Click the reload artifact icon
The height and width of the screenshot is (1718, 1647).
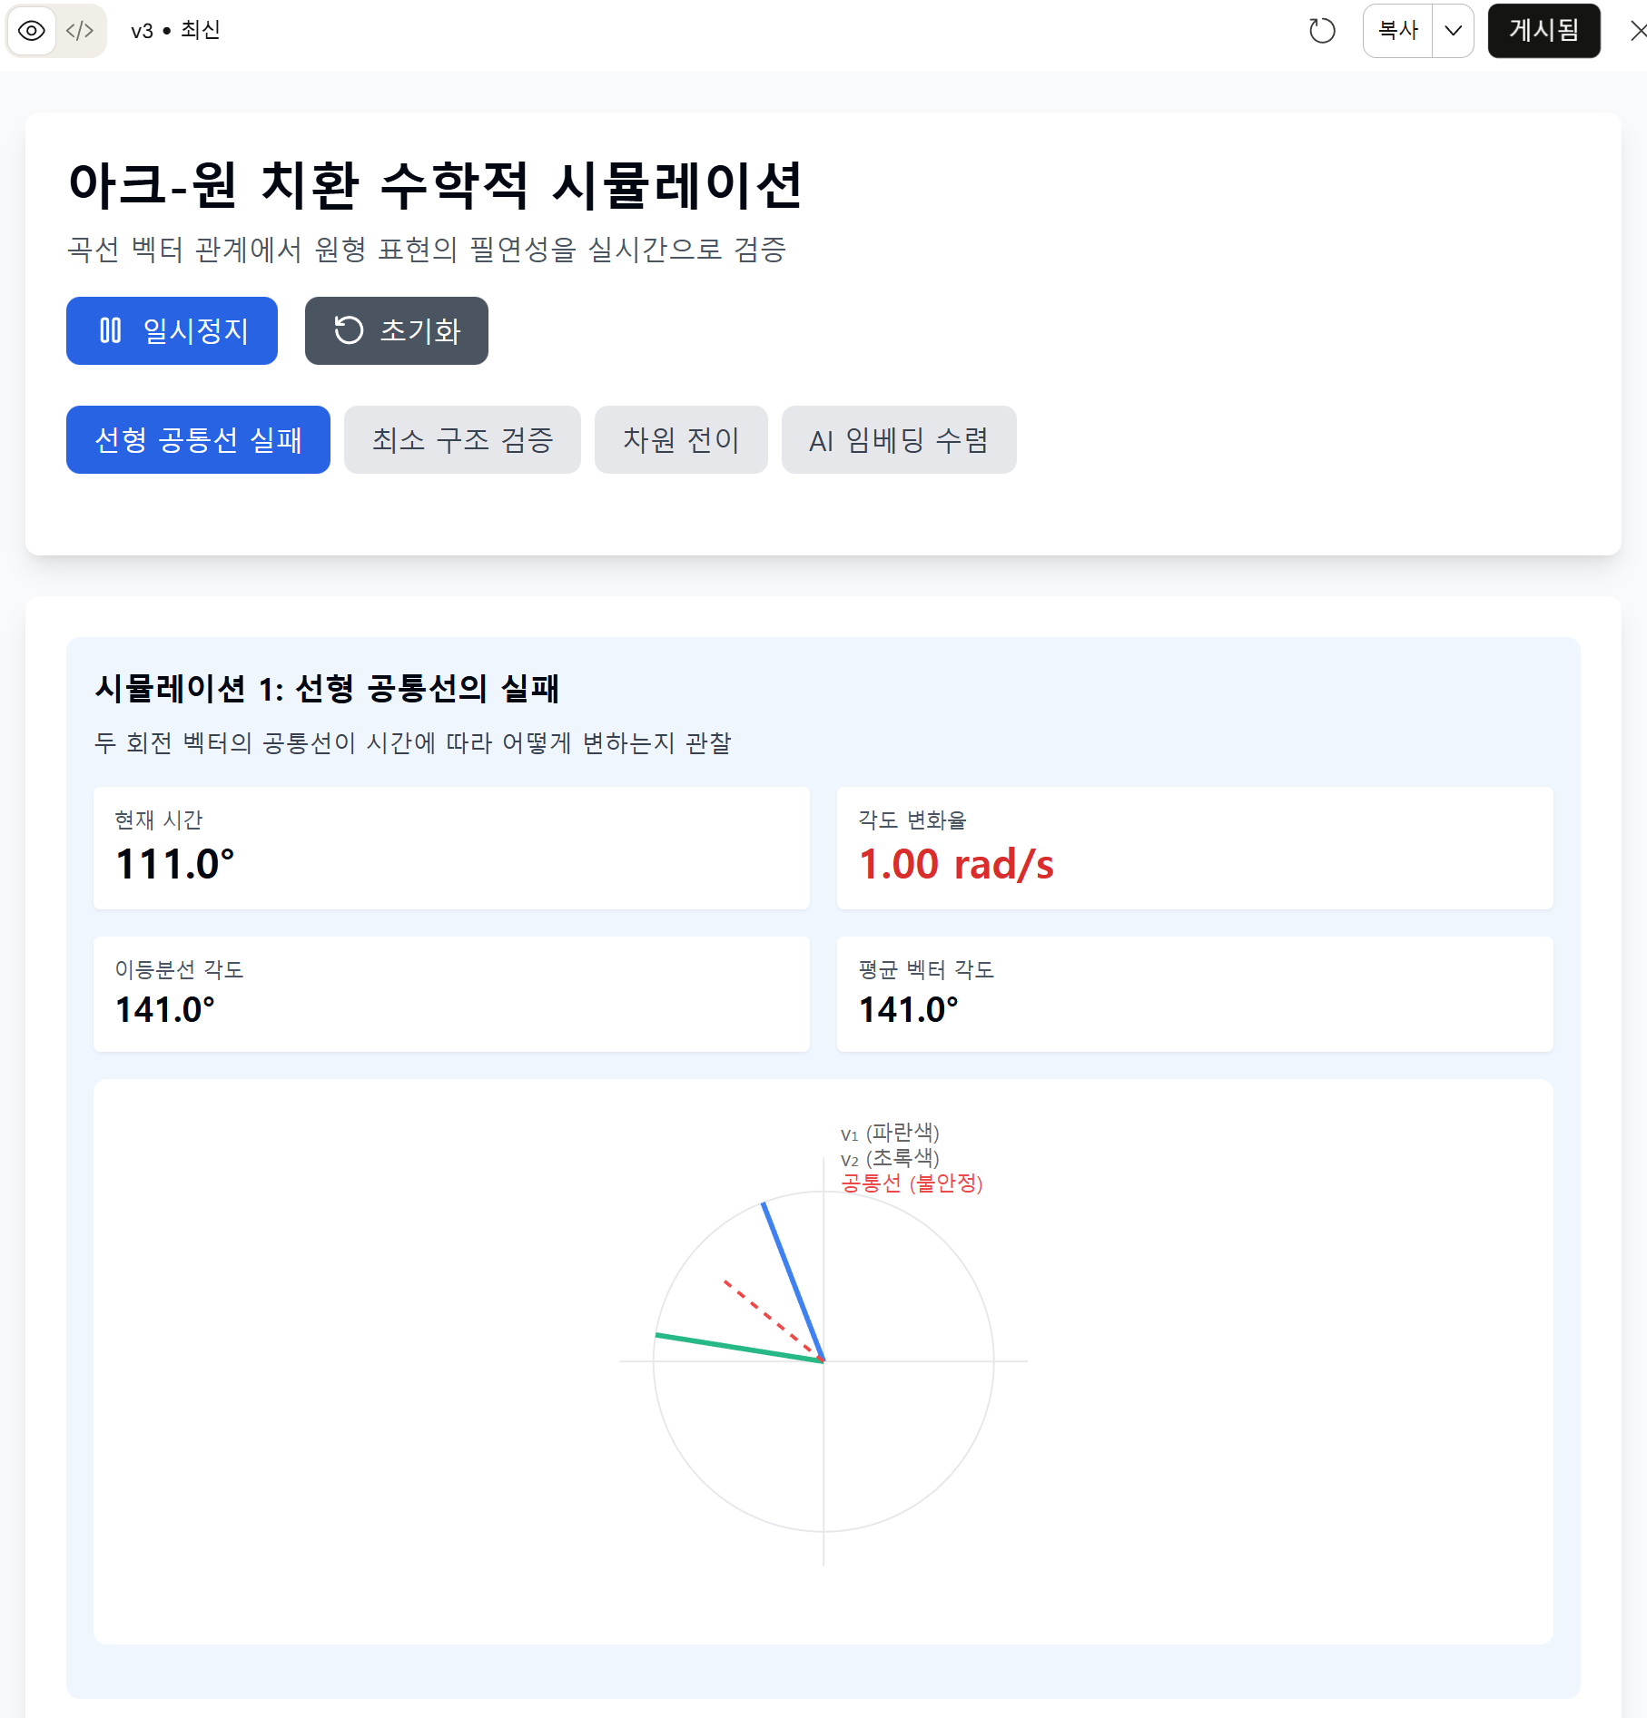(1322, 31)
